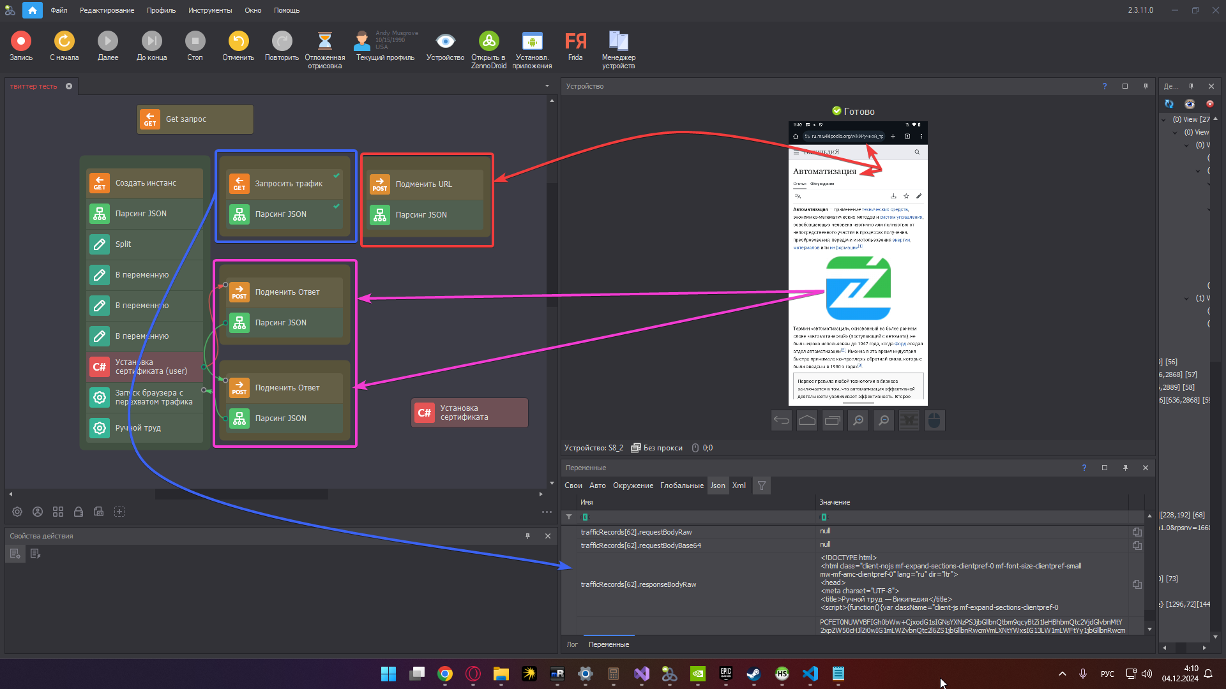Open the Инструменты menu
The width and height of the screenshot is (1226, 689).
[x=209, y=10]
